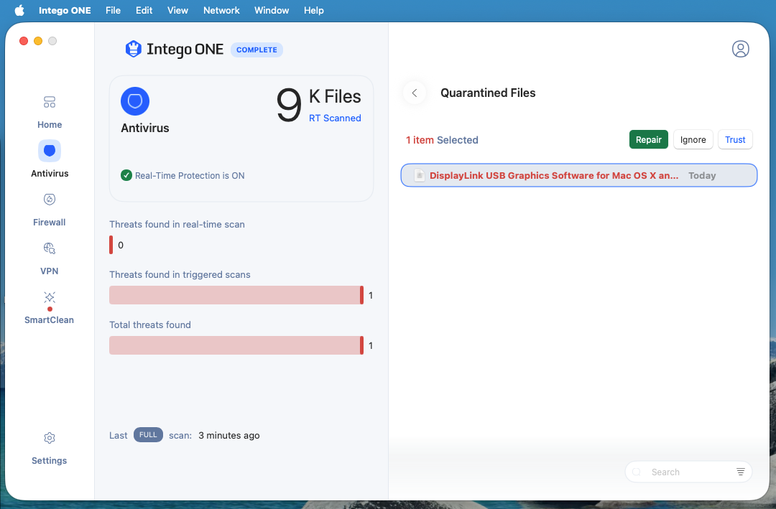Open the Intego ONE application menu
This screenshot has width=776, height=509.
(x=65, y=10)
